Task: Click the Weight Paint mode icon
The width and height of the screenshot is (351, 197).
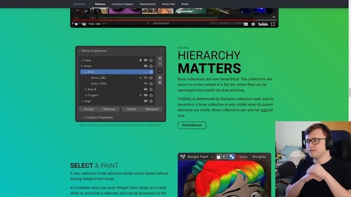Action: (x=183, y=157)
